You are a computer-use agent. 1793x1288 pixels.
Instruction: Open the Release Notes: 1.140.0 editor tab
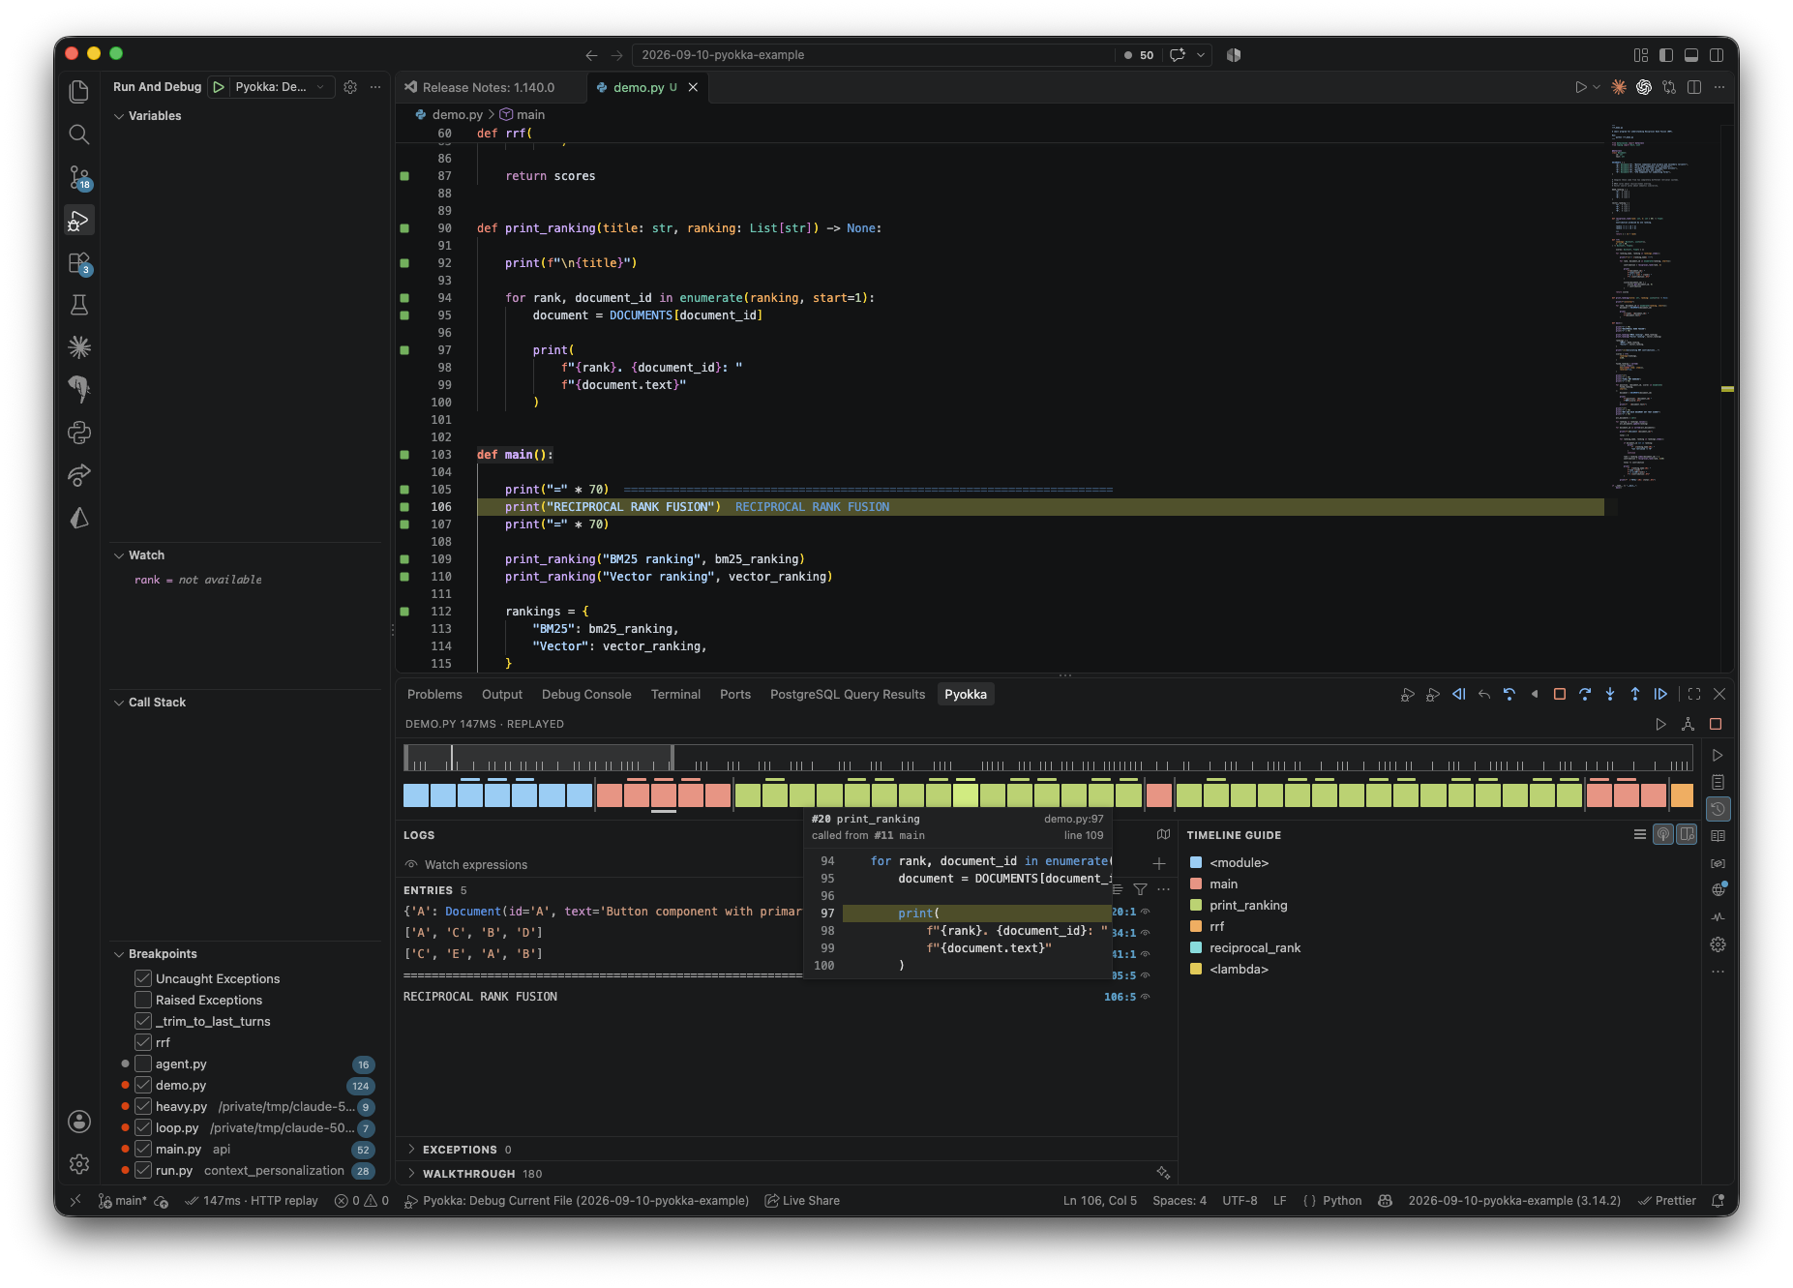[x=490, y=87]
